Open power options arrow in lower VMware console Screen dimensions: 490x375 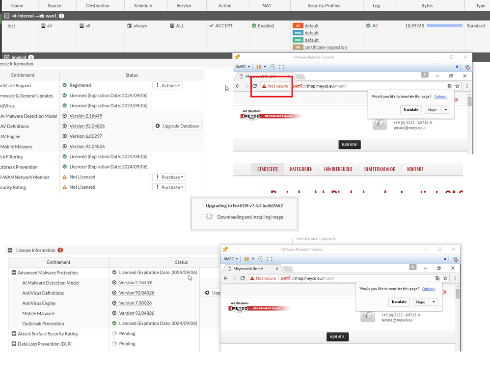click(x=253, y=259)
